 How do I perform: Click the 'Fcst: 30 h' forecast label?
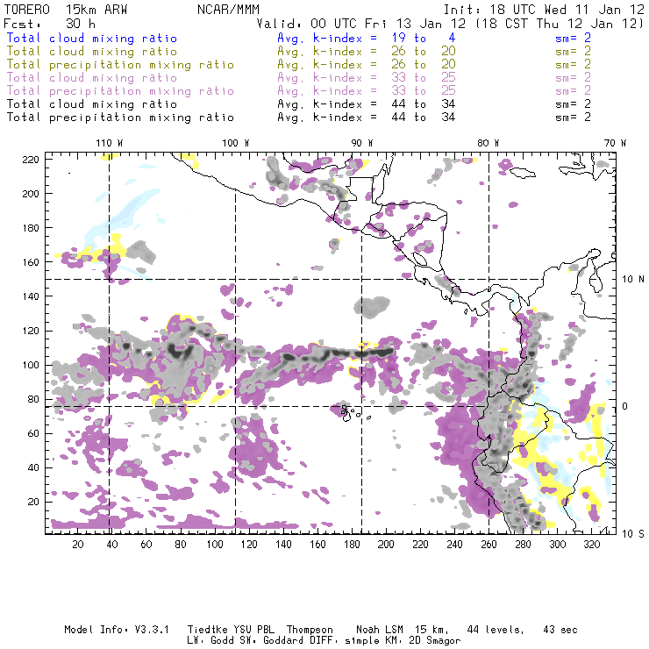tap(50, 24)
